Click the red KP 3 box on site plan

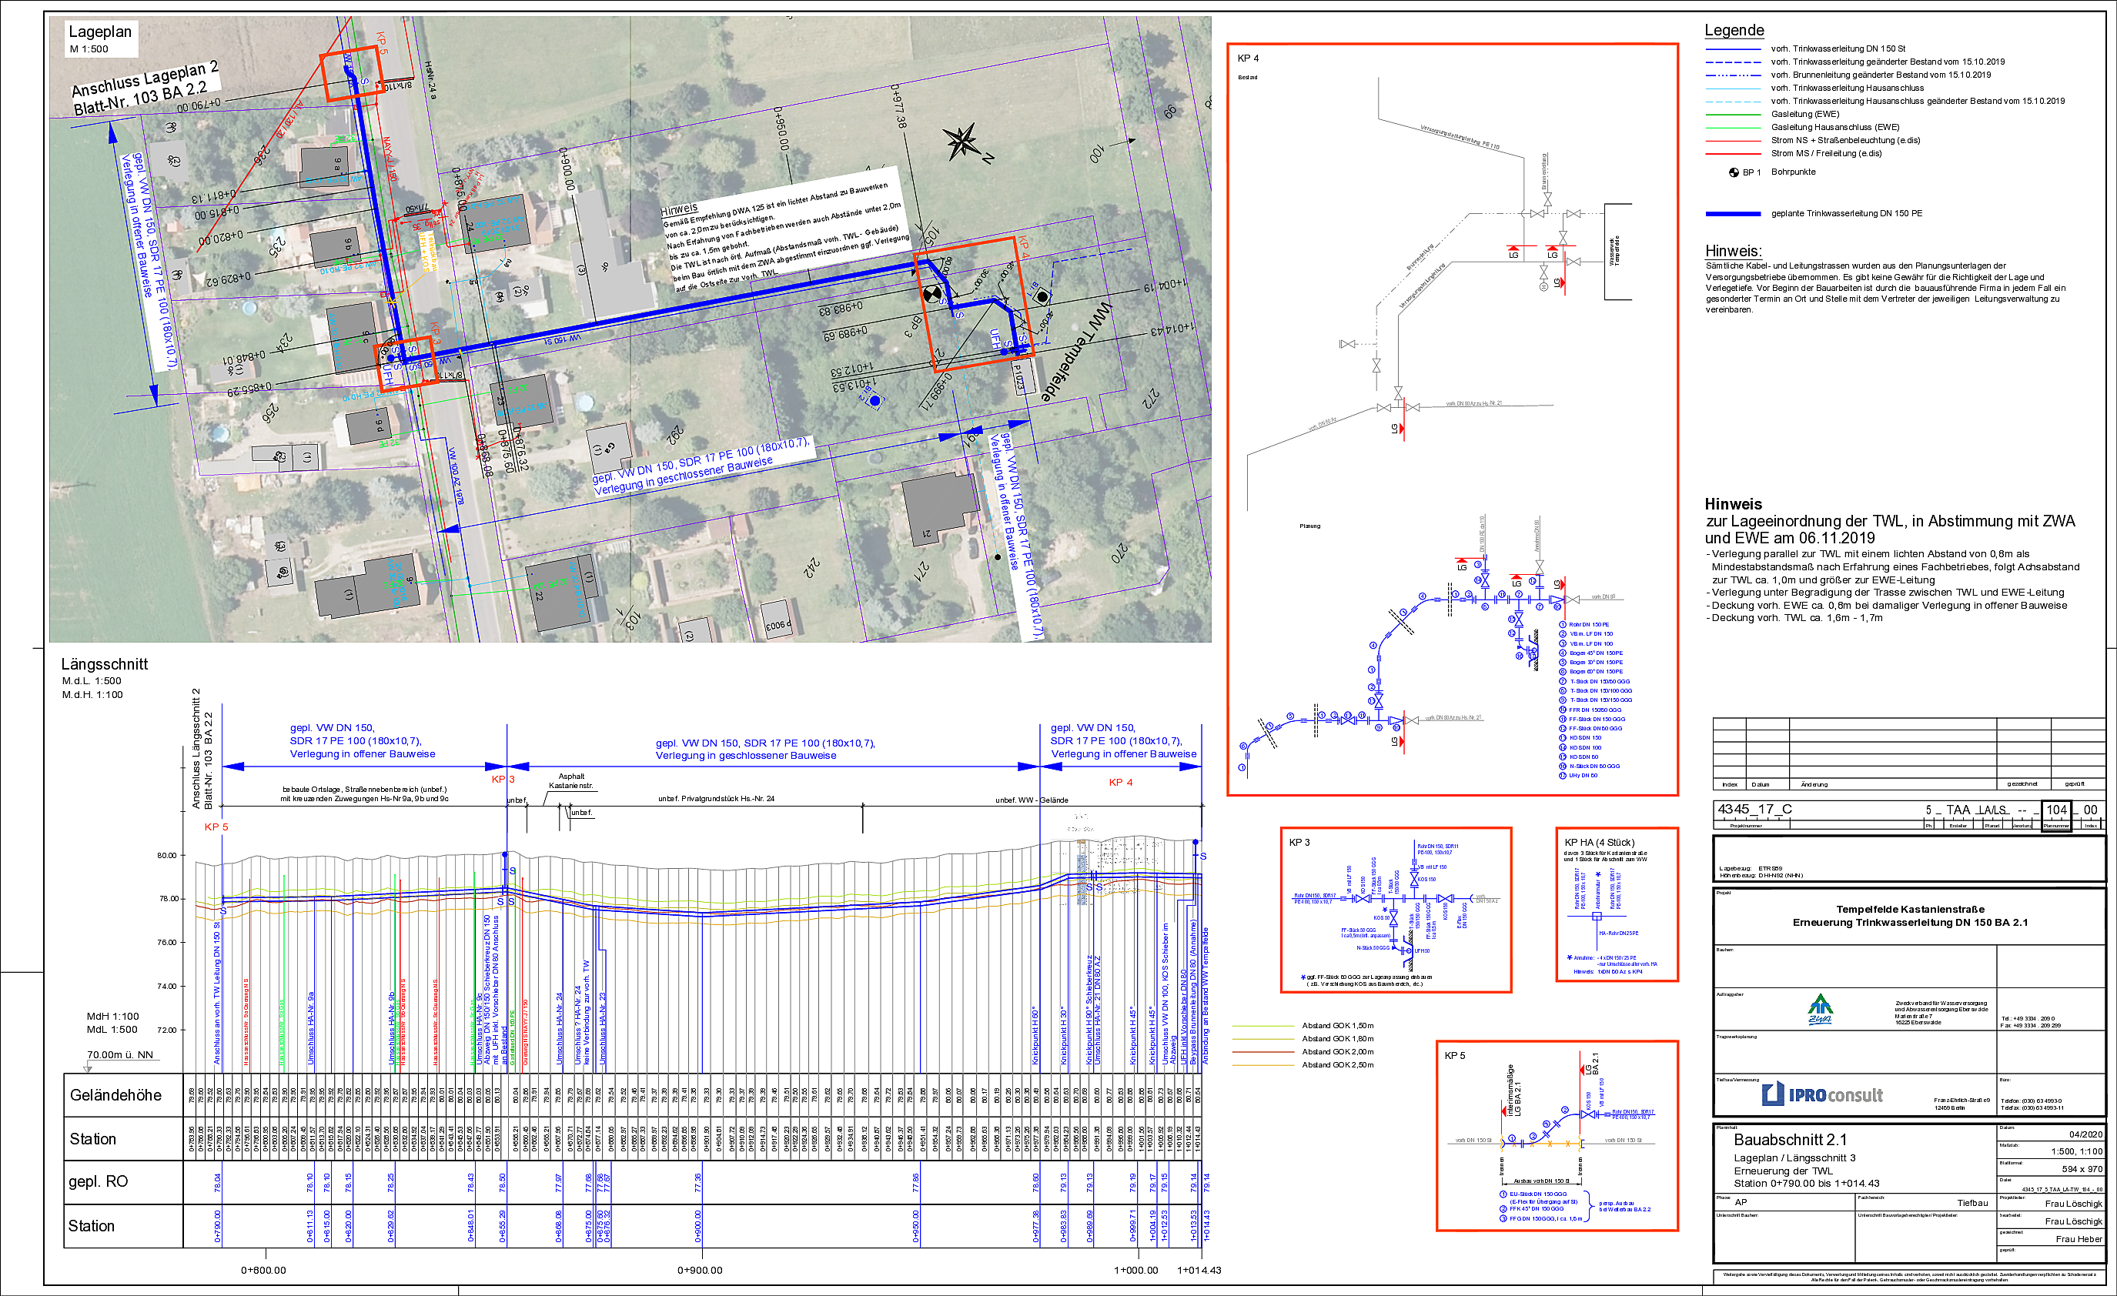pos(405,364)
